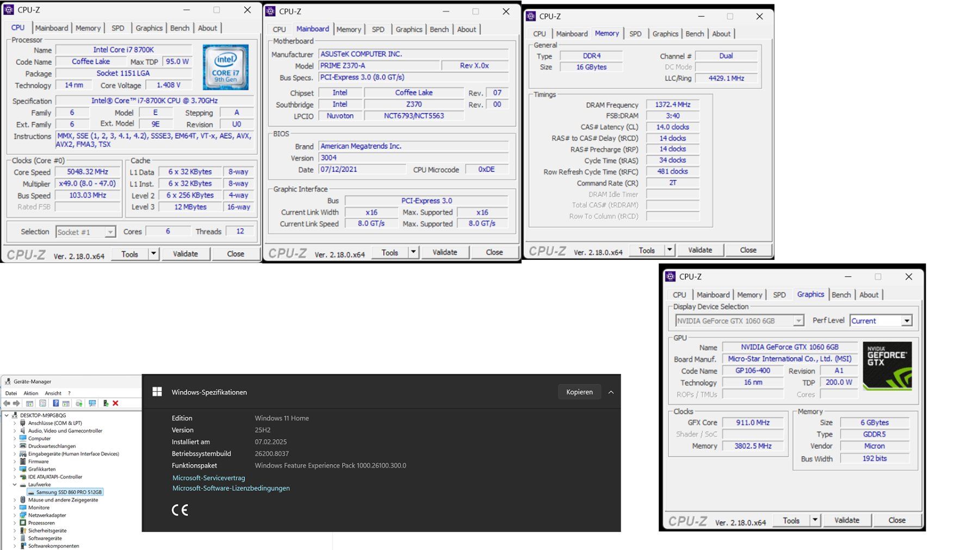Click CPU-Z app icon in Memory window title
This screenshot has height=550, width=979.
[x=531, y=16]
